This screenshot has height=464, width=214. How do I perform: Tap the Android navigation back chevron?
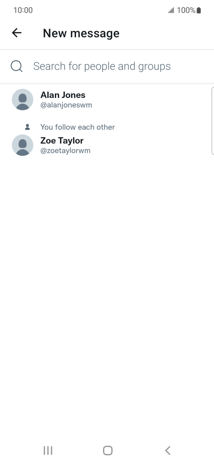tap(168, 450)
